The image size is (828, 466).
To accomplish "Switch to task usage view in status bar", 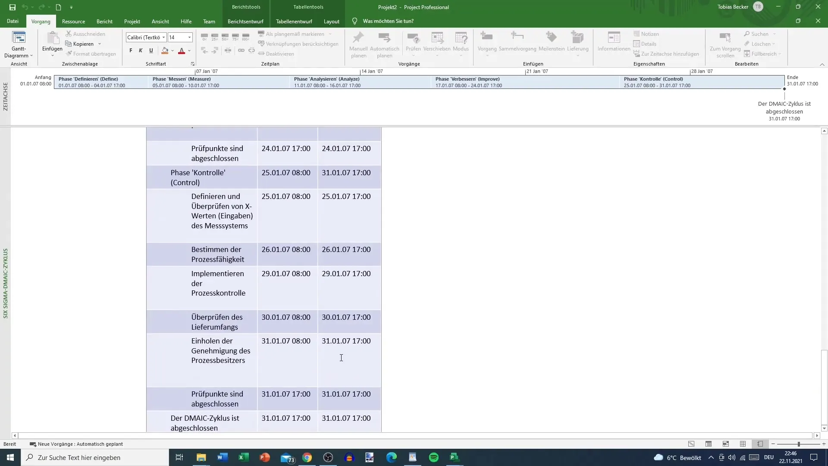I will [x=709, y=444].
